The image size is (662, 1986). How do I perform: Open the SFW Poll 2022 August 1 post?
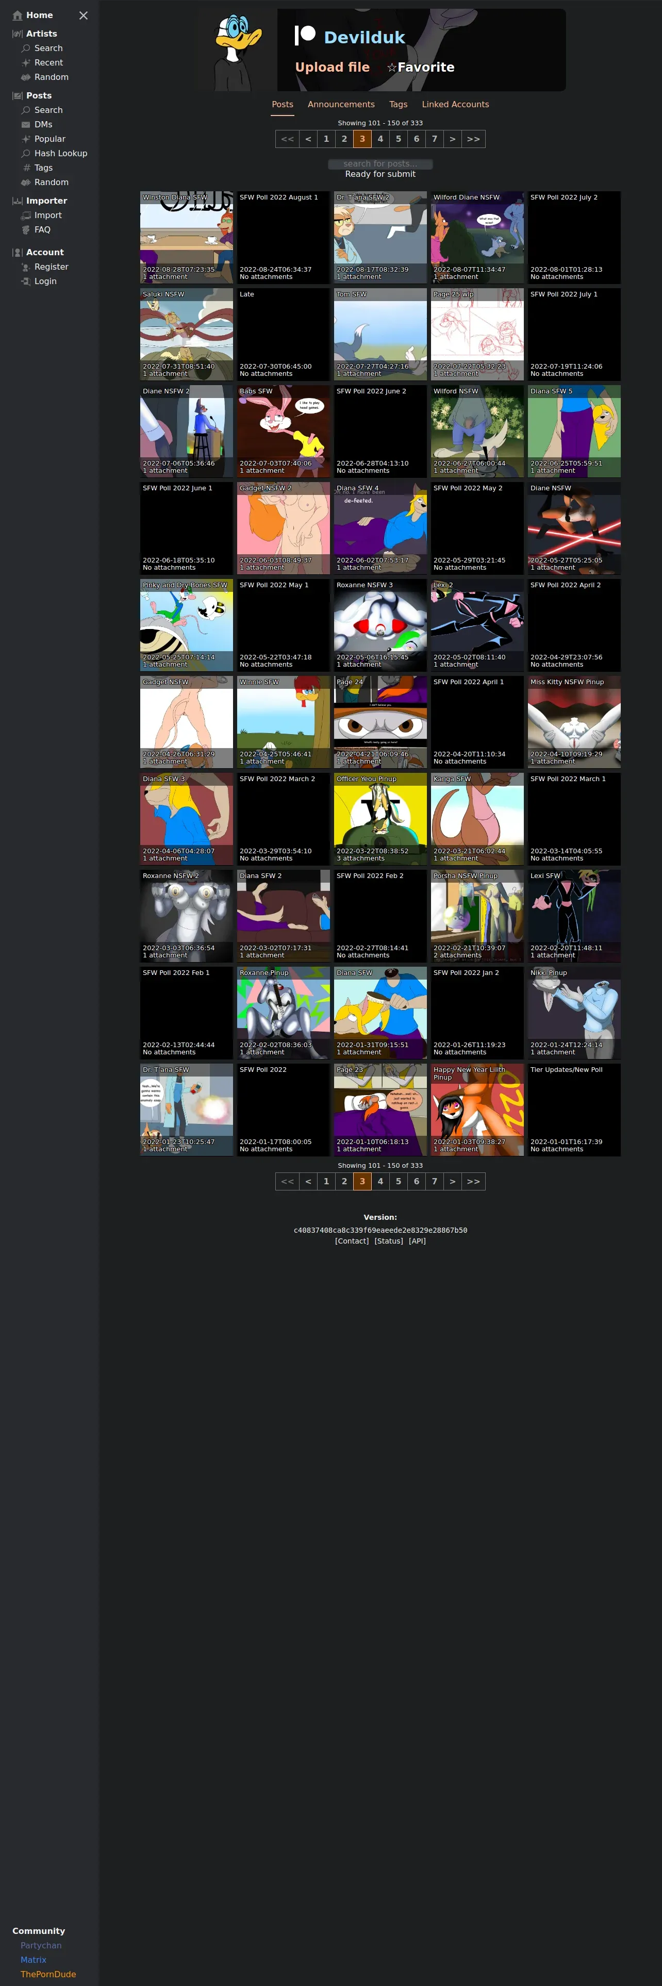pos(284,238)
